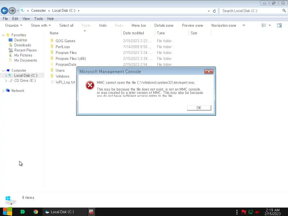The image size is (288, 216).
Task: Click the Forward navigation arrow
Action: tap(12, 11)
